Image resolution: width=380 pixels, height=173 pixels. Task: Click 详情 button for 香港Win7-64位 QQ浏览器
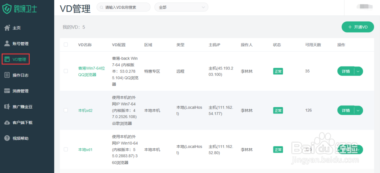point(345,71)
